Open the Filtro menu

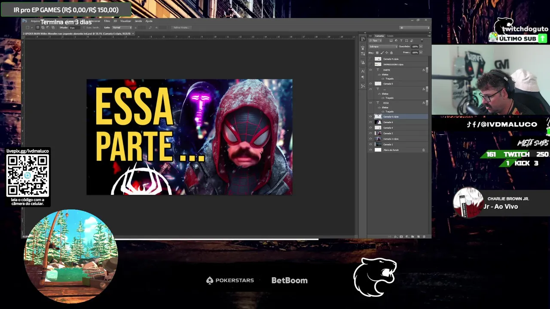[107, 21]
